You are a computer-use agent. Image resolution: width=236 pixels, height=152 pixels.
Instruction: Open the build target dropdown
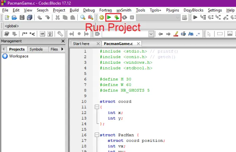click(x=178, y=17)
